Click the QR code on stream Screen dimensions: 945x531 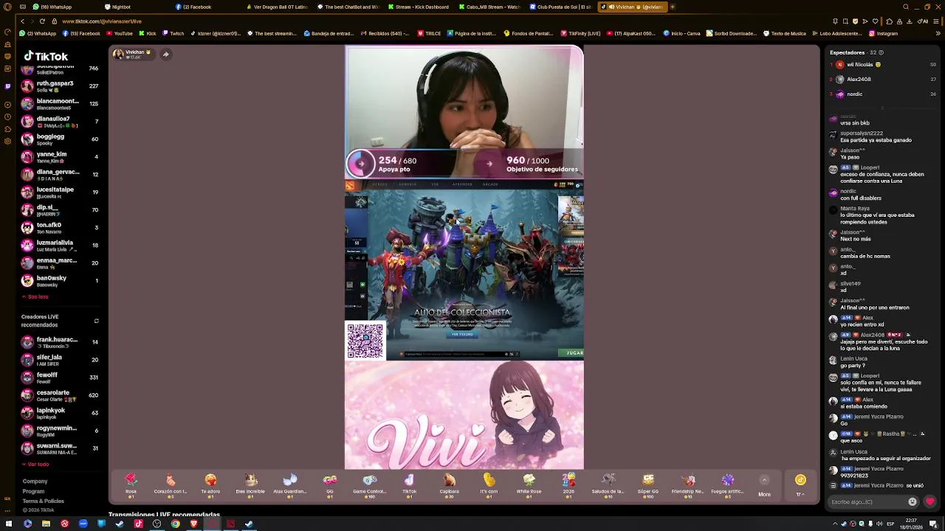point(365,341)
